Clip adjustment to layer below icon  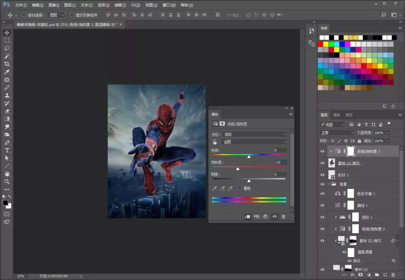point(247,217)
